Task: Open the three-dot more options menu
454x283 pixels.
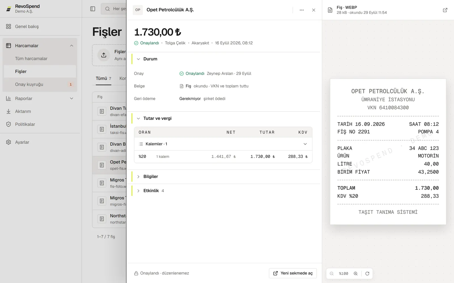Action: (x=302, y=10)
